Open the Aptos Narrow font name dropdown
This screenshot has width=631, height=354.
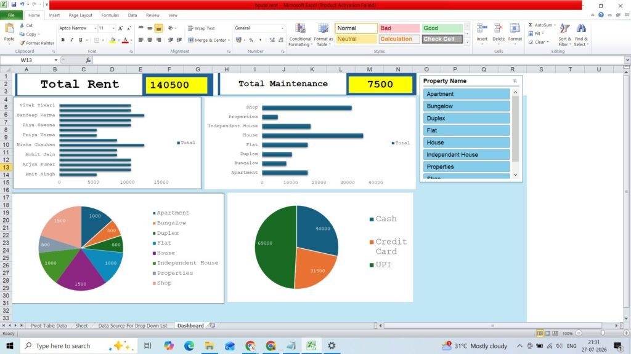point(96,28)
